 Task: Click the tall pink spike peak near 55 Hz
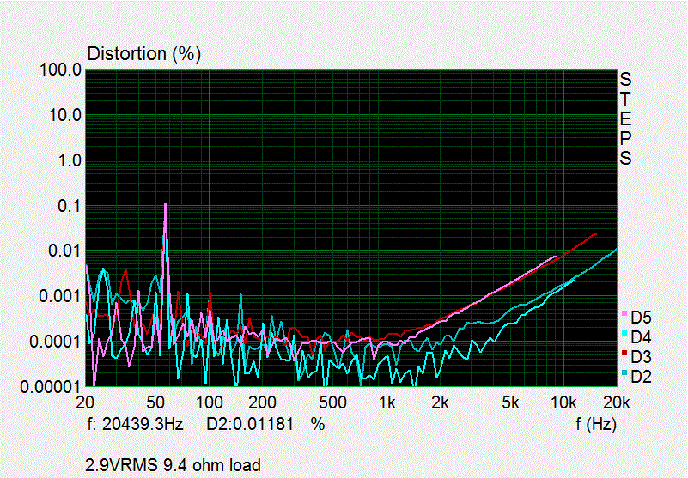pyautogui.click(x=165, y=204)
